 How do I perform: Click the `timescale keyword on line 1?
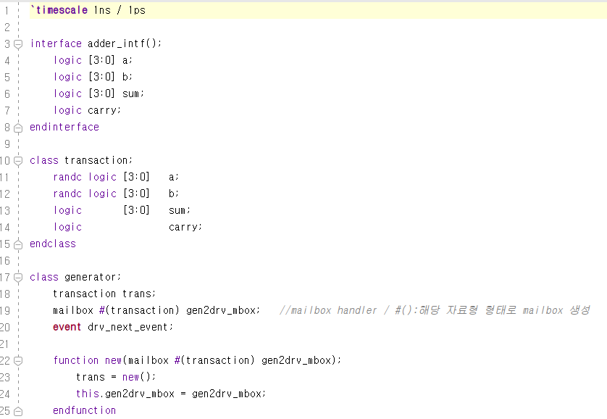pyautogui.click(x=59, y=10)
